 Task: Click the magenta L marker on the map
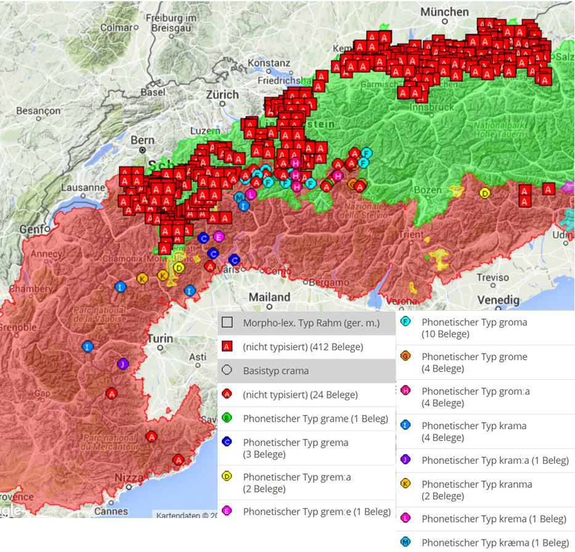point(250,194)
